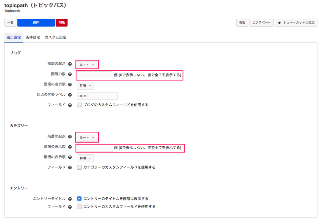Open the カスタム設定 tab
Screen dimensions: 322x223
55,37
